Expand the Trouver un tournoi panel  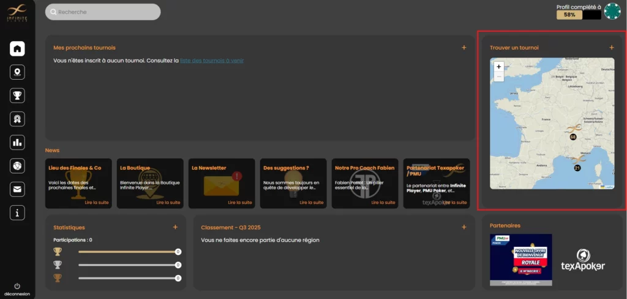pos(611,48)
